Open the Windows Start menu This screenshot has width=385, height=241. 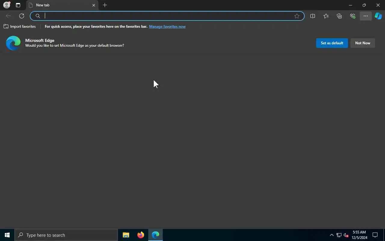pyautogui.click(x=7, y=235)
